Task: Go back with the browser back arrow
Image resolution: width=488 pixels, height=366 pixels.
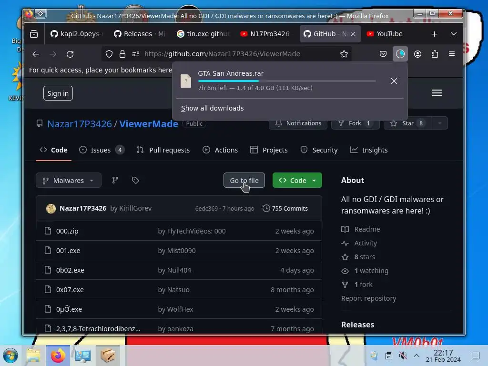Action: click(36, 54)
